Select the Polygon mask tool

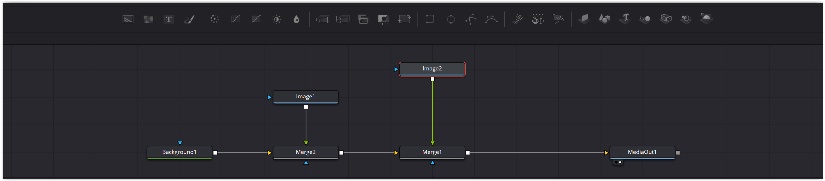point(471,19)
